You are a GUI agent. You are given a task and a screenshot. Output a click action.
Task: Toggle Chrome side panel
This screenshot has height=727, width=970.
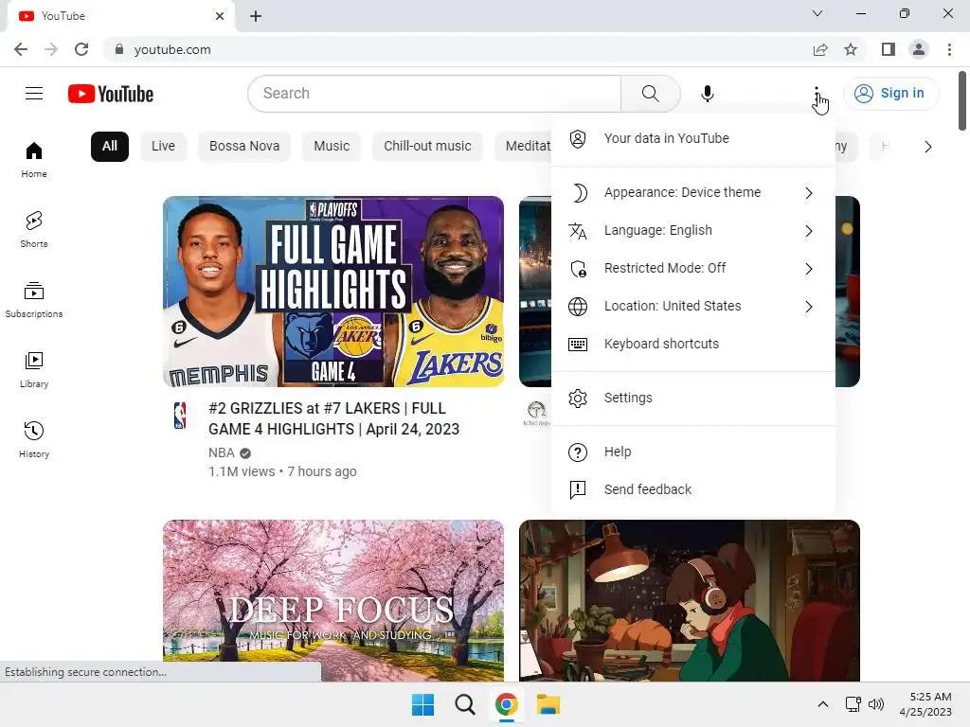click(x=888, y=49)
